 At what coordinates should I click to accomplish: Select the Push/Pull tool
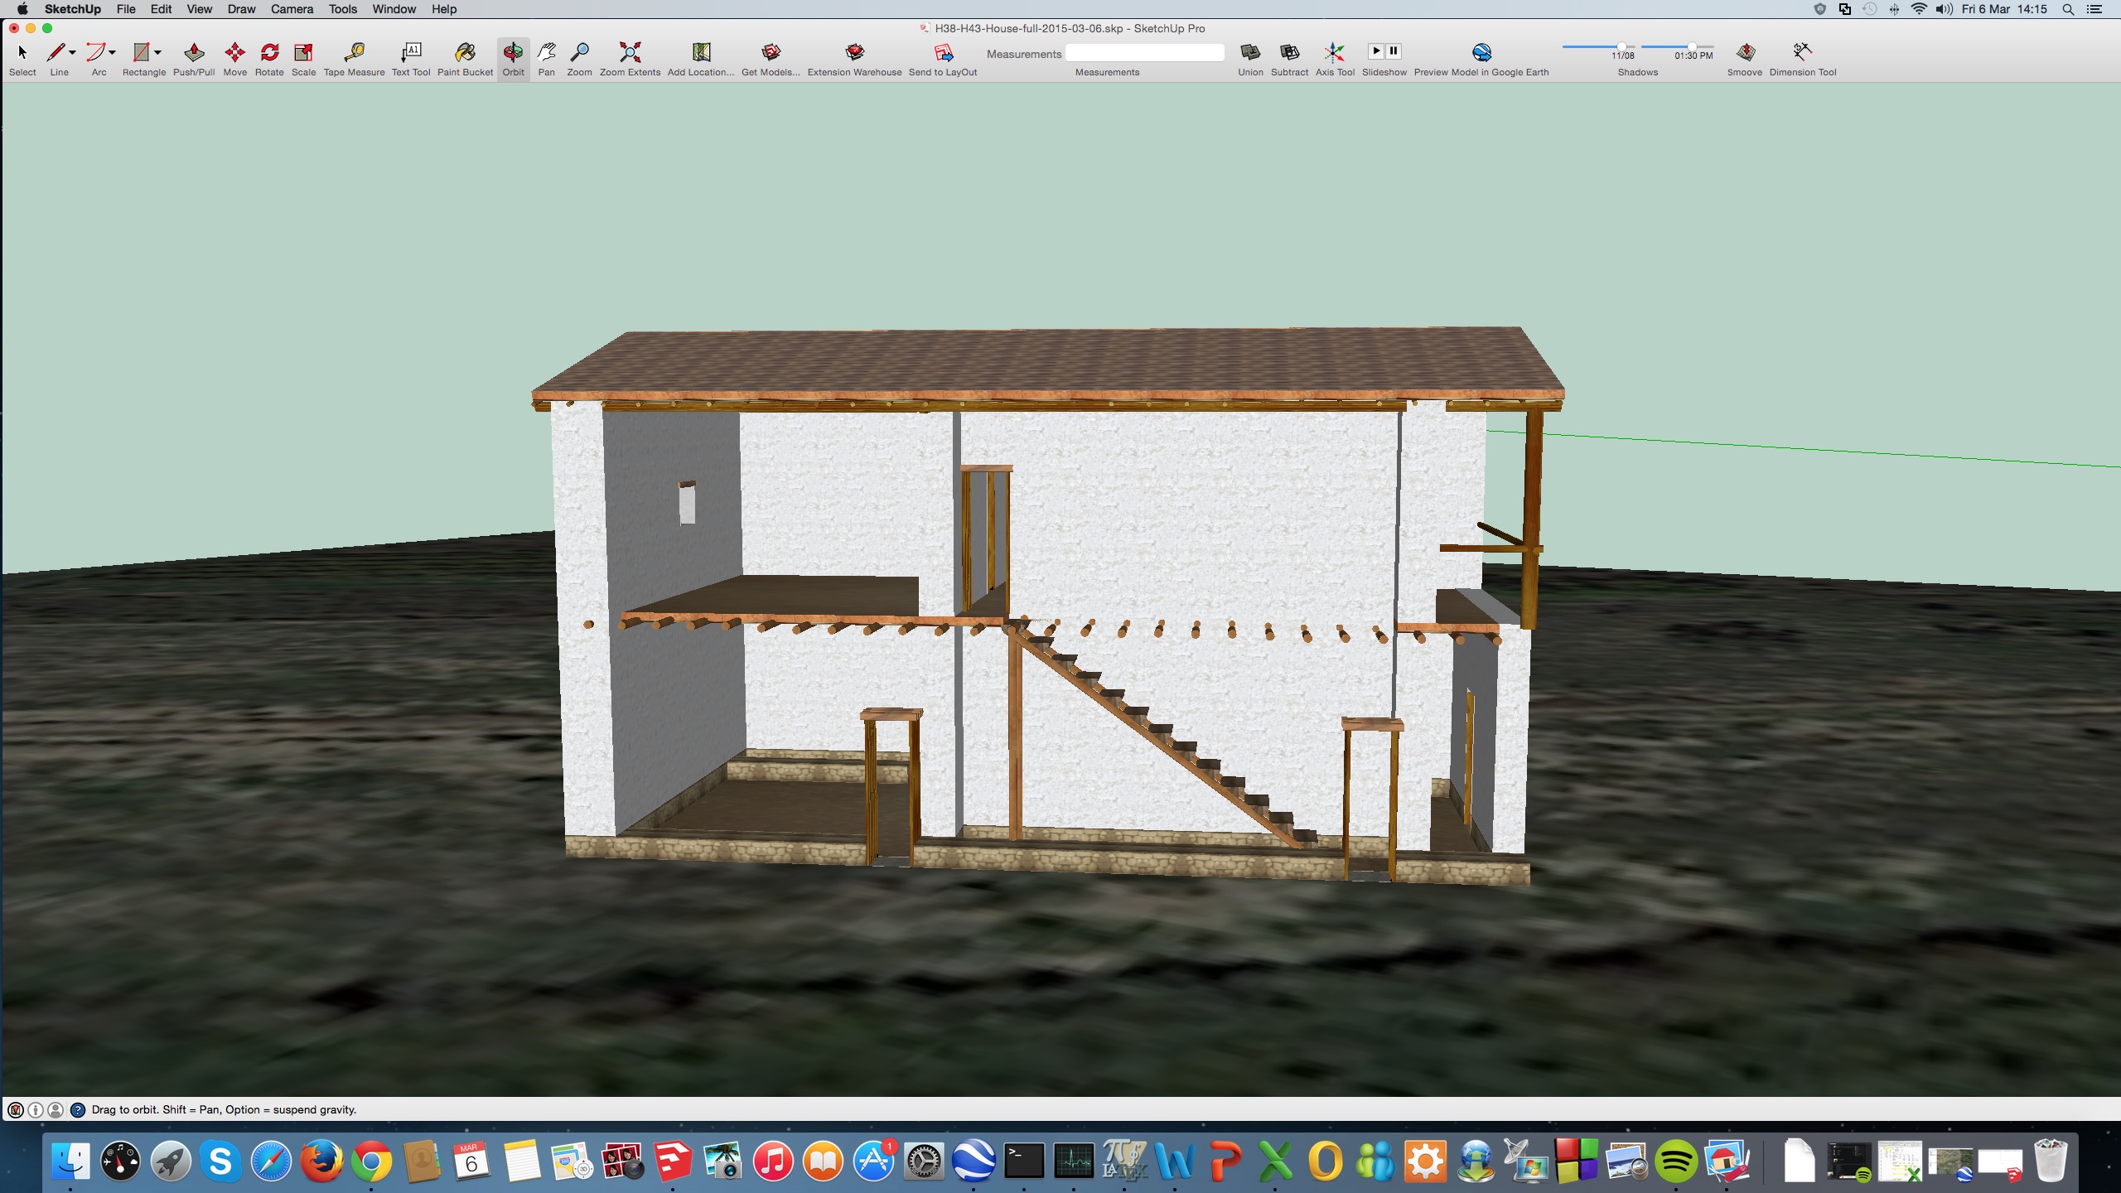(x=194, y=53)
